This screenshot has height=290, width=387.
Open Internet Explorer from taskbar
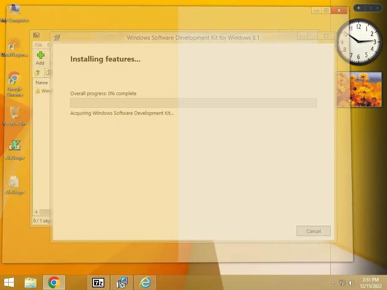pos(145,282)
